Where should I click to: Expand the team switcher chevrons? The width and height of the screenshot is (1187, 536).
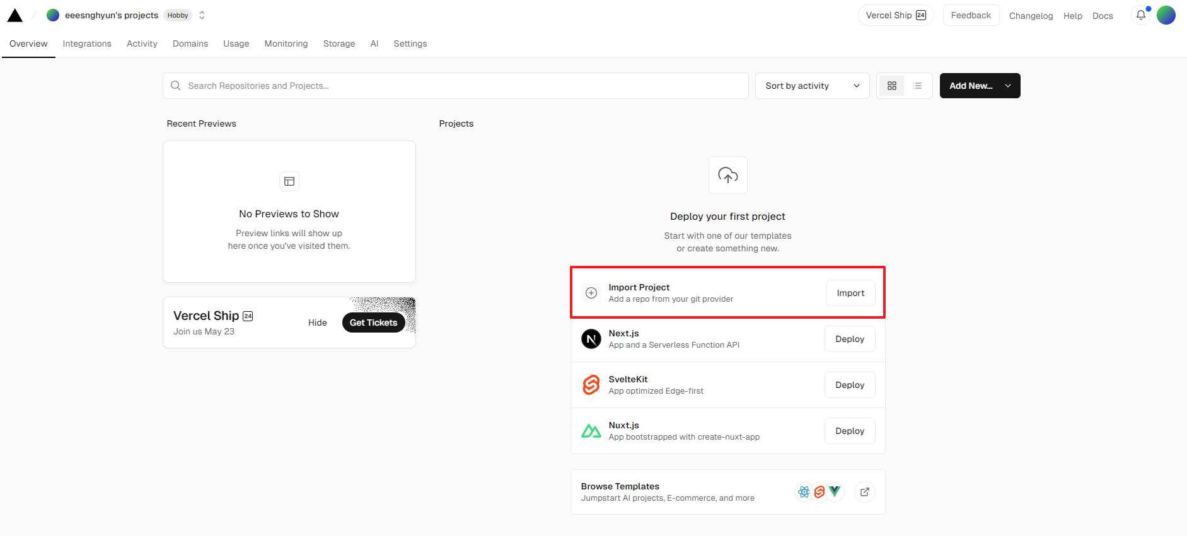point(202,15)
